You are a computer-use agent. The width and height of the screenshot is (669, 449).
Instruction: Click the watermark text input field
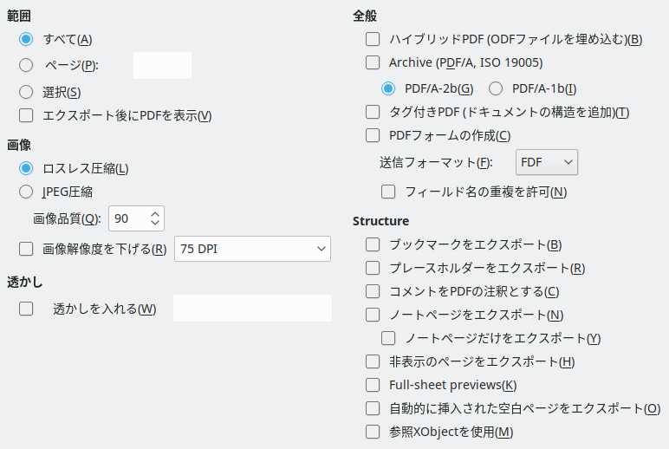click(252, 309)
